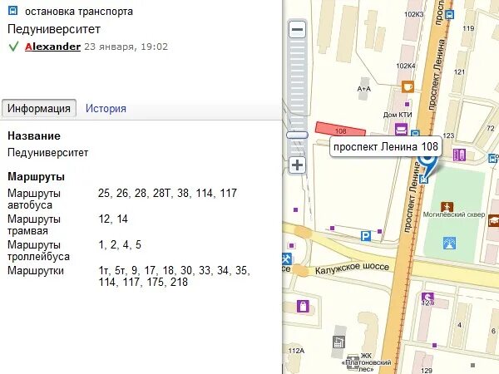Image resolution: width=499 pixels, height=374 pixels.
Task: Click the проспект Ленина 108 tooltip
Action: point(386,146)
